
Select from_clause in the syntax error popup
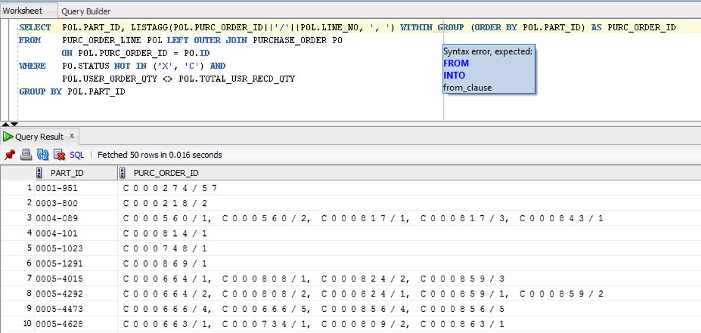pos(467,88)
